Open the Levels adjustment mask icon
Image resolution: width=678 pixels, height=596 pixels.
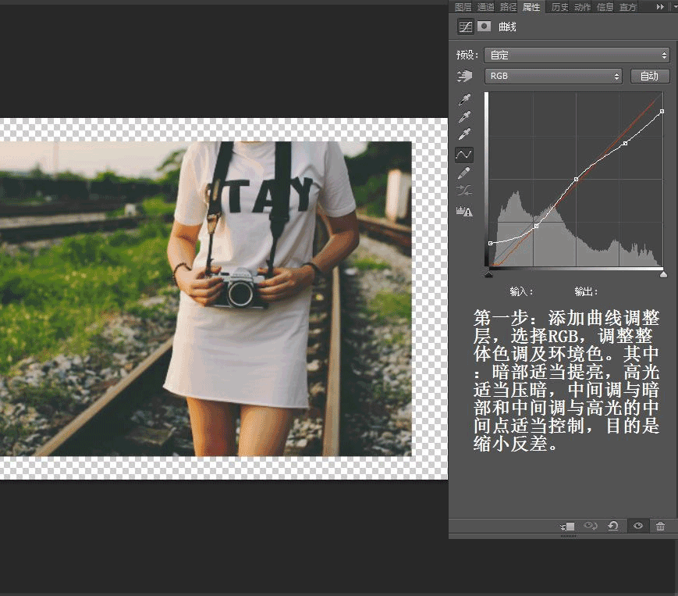click(483, 26)
